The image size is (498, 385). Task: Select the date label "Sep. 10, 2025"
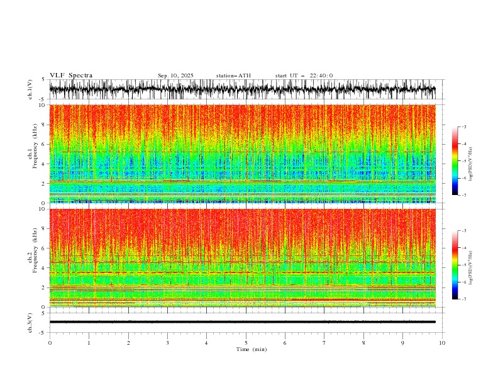click(x=175, y=75)
